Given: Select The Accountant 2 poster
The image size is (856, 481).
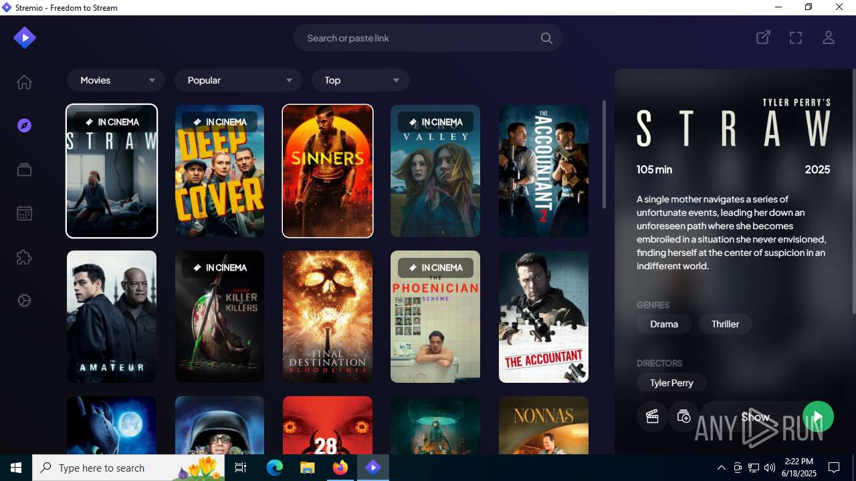Looking at the screenshot, I should [x=544, y=171].
